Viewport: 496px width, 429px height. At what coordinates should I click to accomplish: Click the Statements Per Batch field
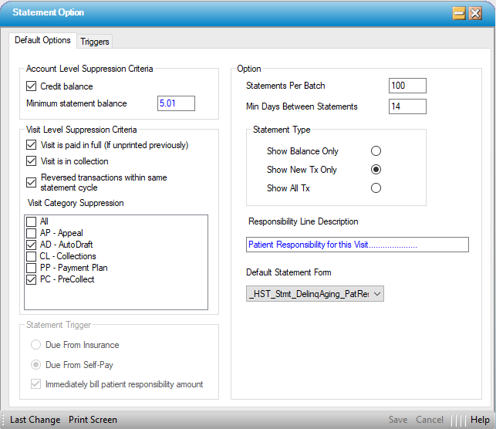[407, 86]
